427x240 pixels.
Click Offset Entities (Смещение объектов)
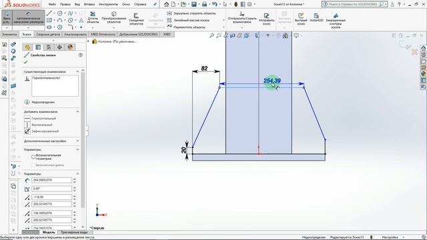[136, 19]
